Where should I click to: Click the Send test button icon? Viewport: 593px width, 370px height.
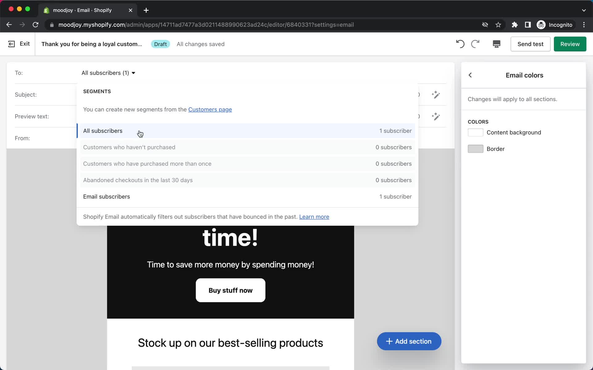(x=530, y=44)
